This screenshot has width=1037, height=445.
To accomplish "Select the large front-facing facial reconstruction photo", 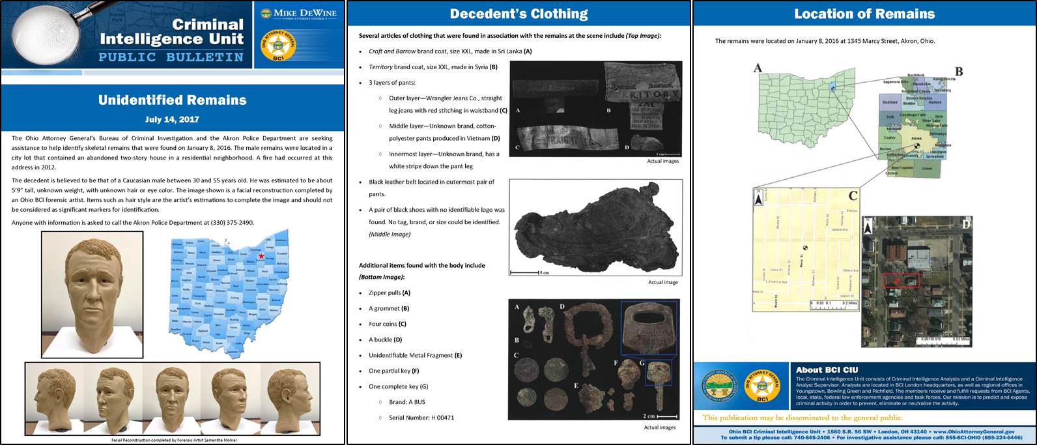I will coord(92,294).
